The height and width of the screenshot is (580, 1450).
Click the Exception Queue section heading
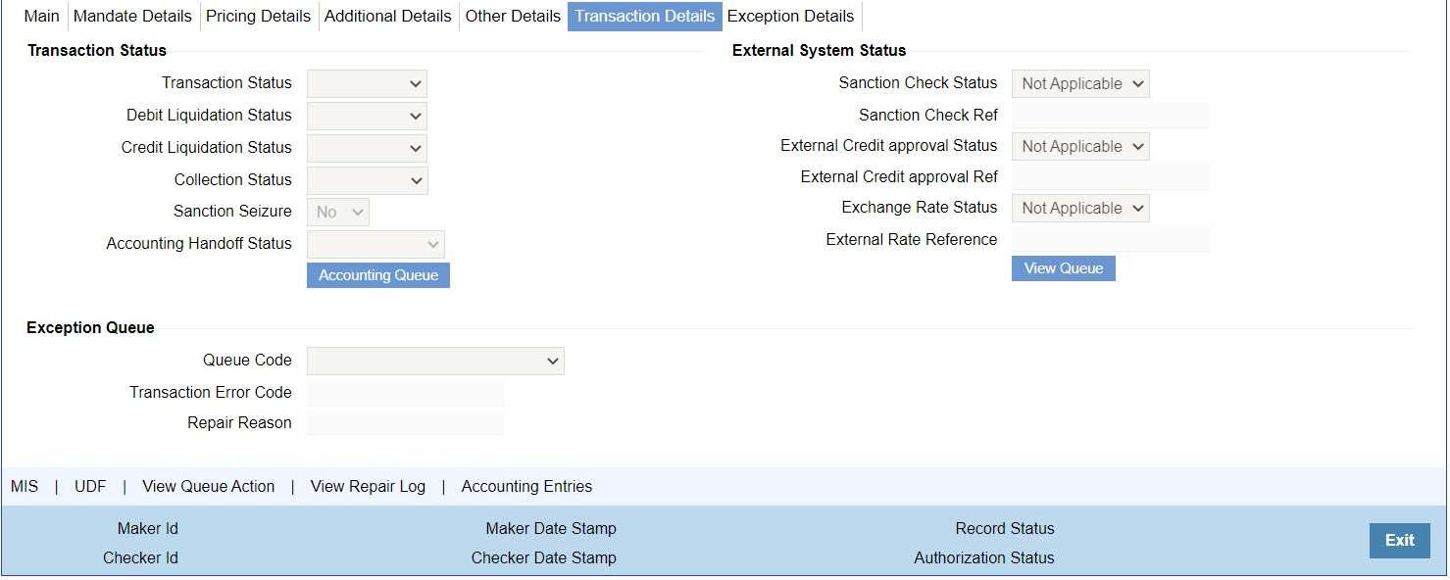pos(90,327)
